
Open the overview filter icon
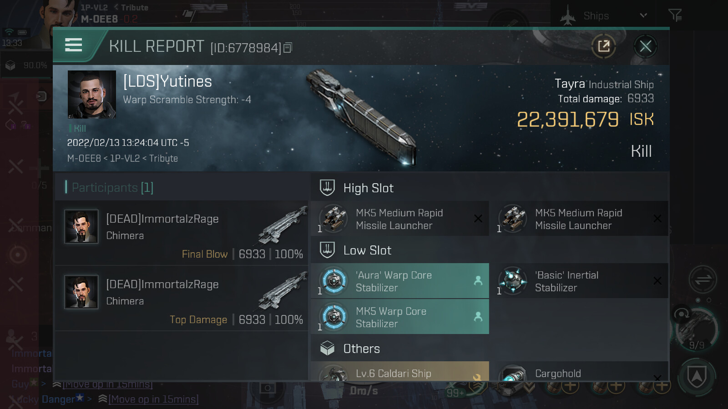[x=675, y=15]
